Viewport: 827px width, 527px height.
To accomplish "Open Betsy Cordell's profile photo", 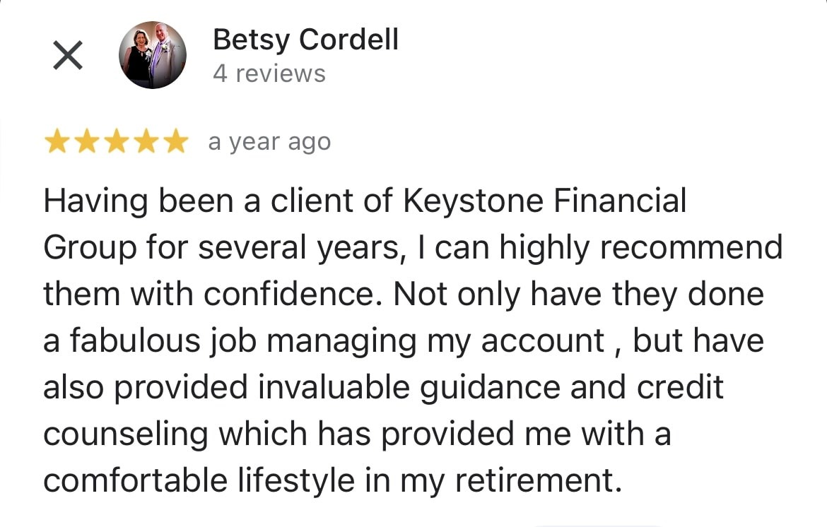I will click(x=153, y=55).
